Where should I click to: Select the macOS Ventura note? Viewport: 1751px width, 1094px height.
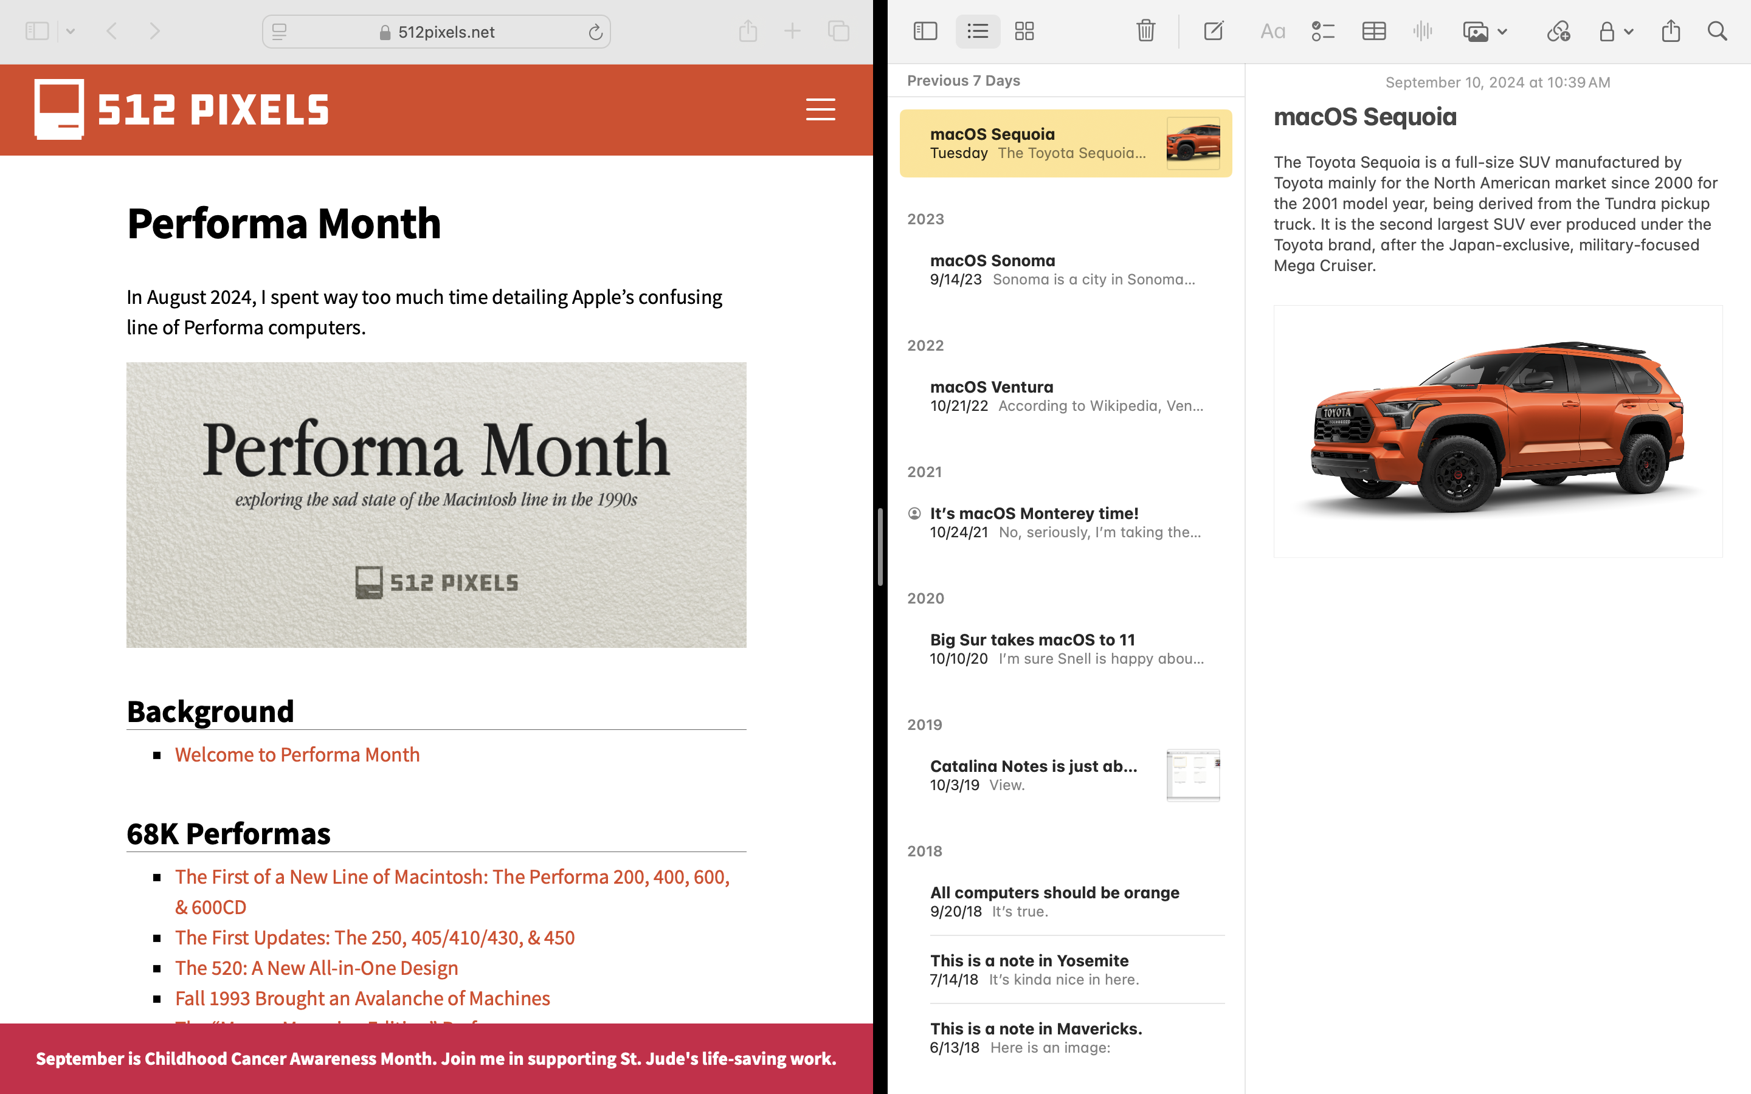1065,396
